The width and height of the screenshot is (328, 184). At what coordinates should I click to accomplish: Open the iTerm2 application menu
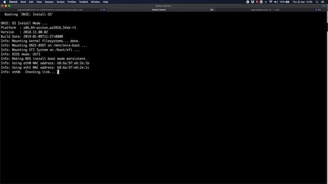coord(13,2)
